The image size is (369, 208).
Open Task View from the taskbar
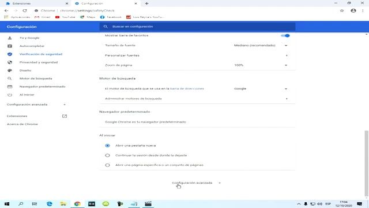point(35,204)
